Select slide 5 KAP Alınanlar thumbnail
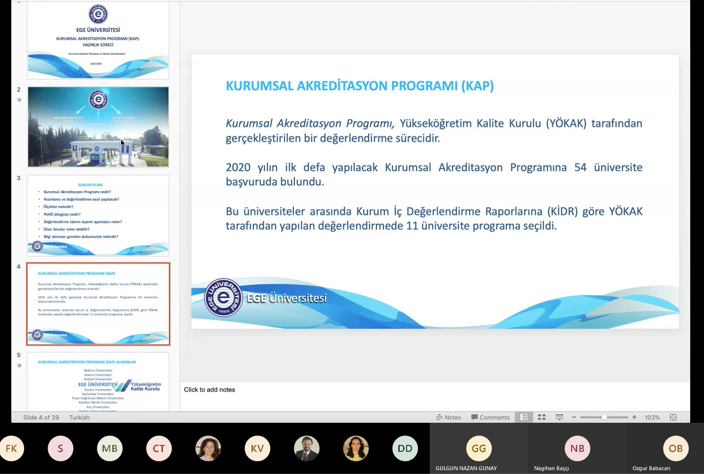Image resolution: width=704 pixels, height=474 pixels. click(98, 381)
